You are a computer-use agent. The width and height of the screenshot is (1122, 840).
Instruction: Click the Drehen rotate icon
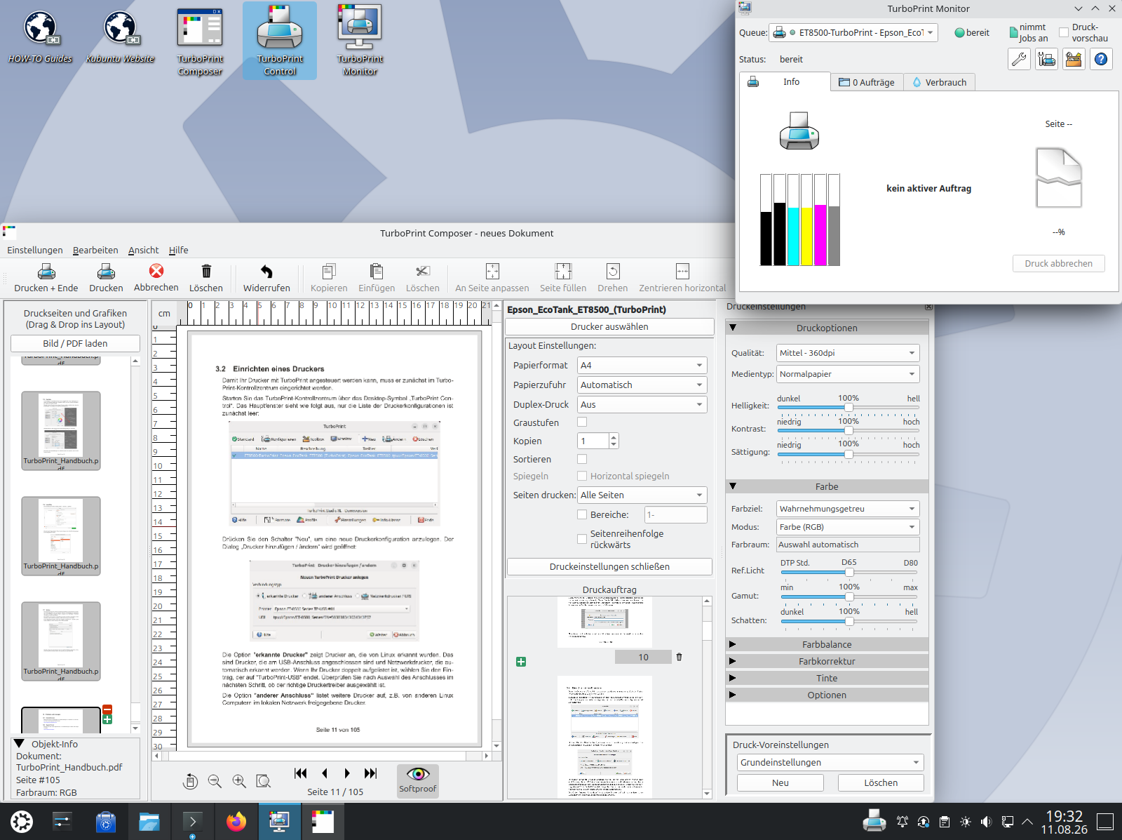pos(613,272)
